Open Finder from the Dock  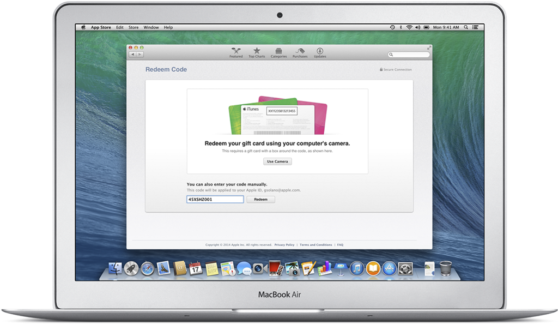tap(115, 268)
